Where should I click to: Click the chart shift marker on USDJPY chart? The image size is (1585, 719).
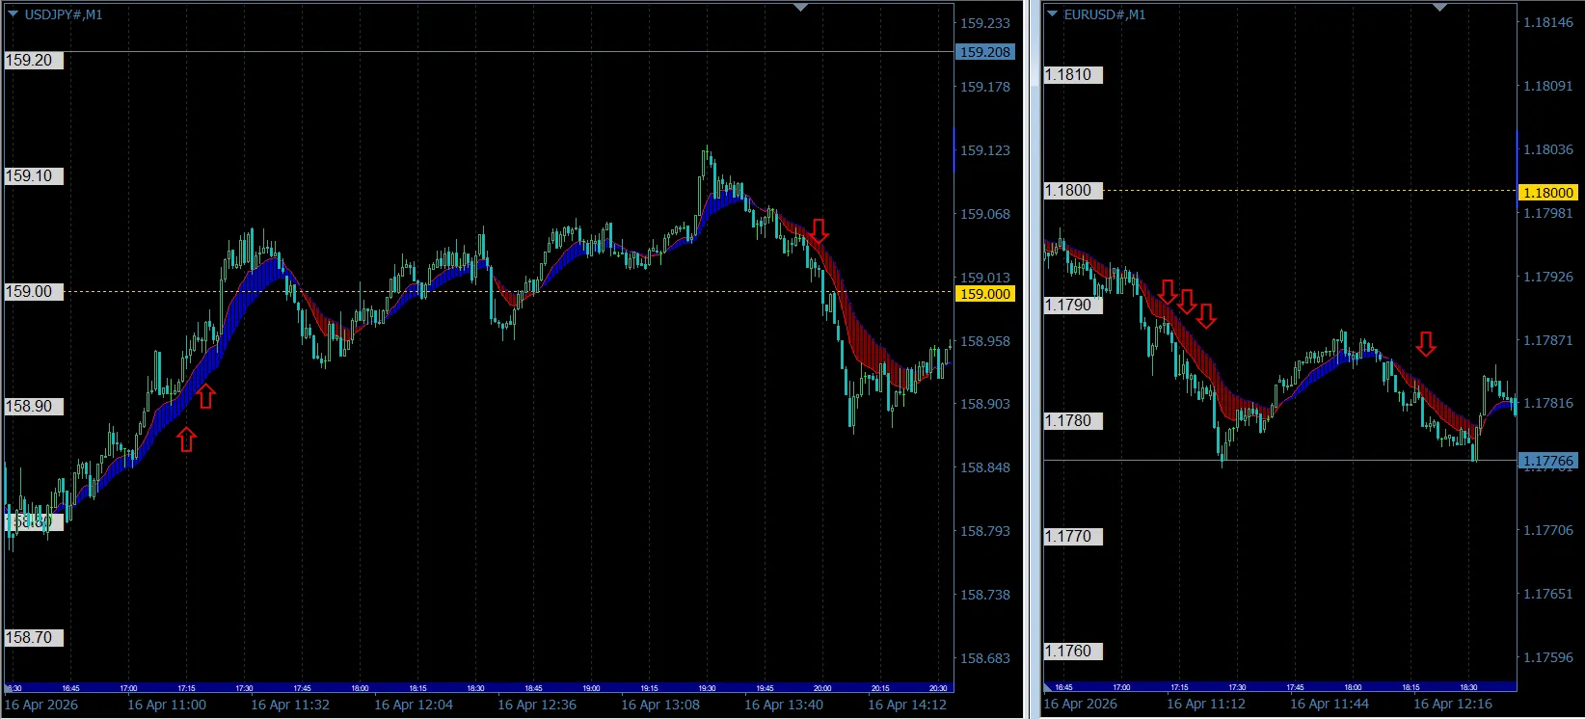[800, 8]
